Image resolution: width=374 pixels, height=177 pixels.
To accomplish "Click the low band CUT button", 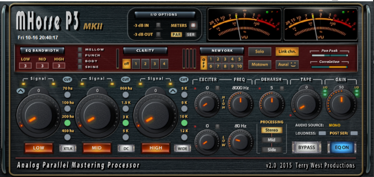I will point(67,79).
